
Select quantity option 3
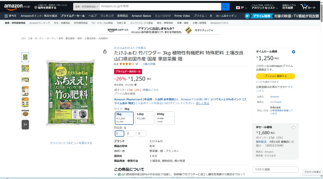141,134
